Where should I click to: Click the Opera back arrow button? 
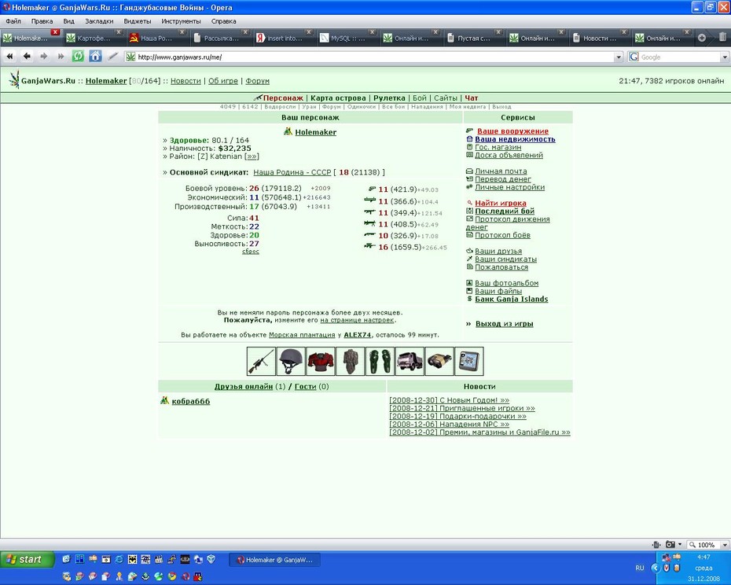pyautogui.click(x=27, y=57)
